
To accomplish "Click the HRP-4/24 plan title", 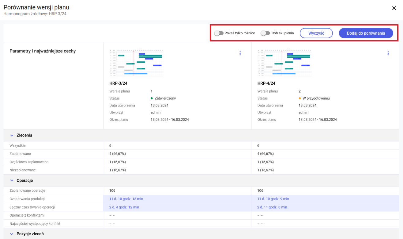I will click(x=266, y=83).
